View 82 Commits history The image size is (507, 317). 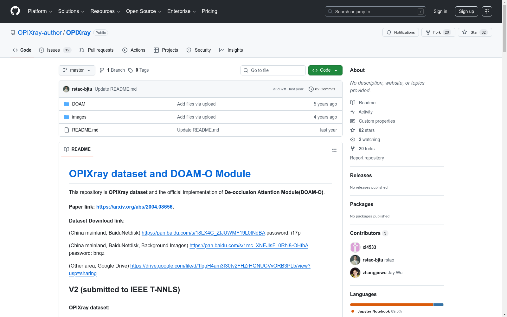[x=322, y=89]
